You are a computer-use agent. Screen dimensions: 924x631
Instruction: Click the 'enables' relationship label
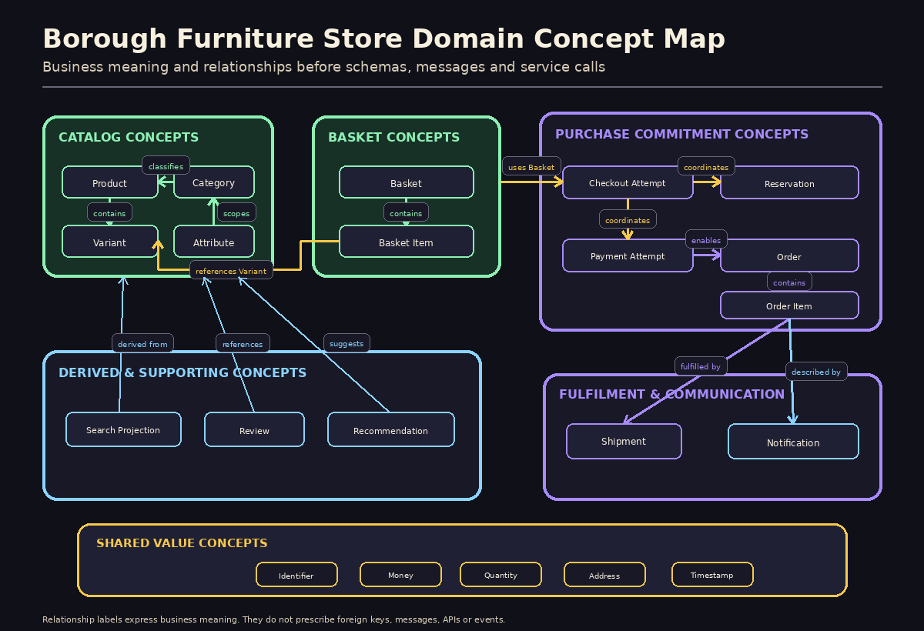(x=706, y=240)
